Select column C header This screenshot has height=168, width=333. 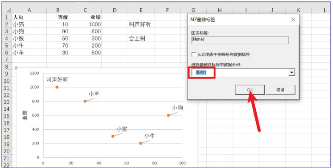85,10
